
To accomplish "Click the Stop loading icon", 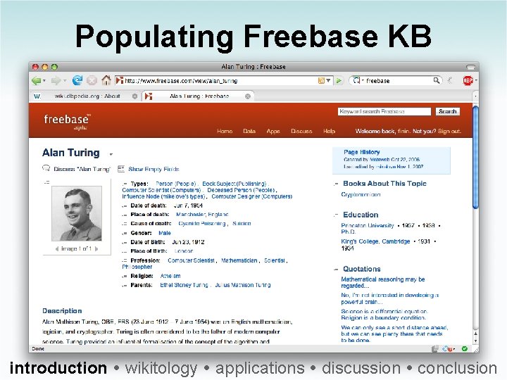I will (x=92, y=80).
